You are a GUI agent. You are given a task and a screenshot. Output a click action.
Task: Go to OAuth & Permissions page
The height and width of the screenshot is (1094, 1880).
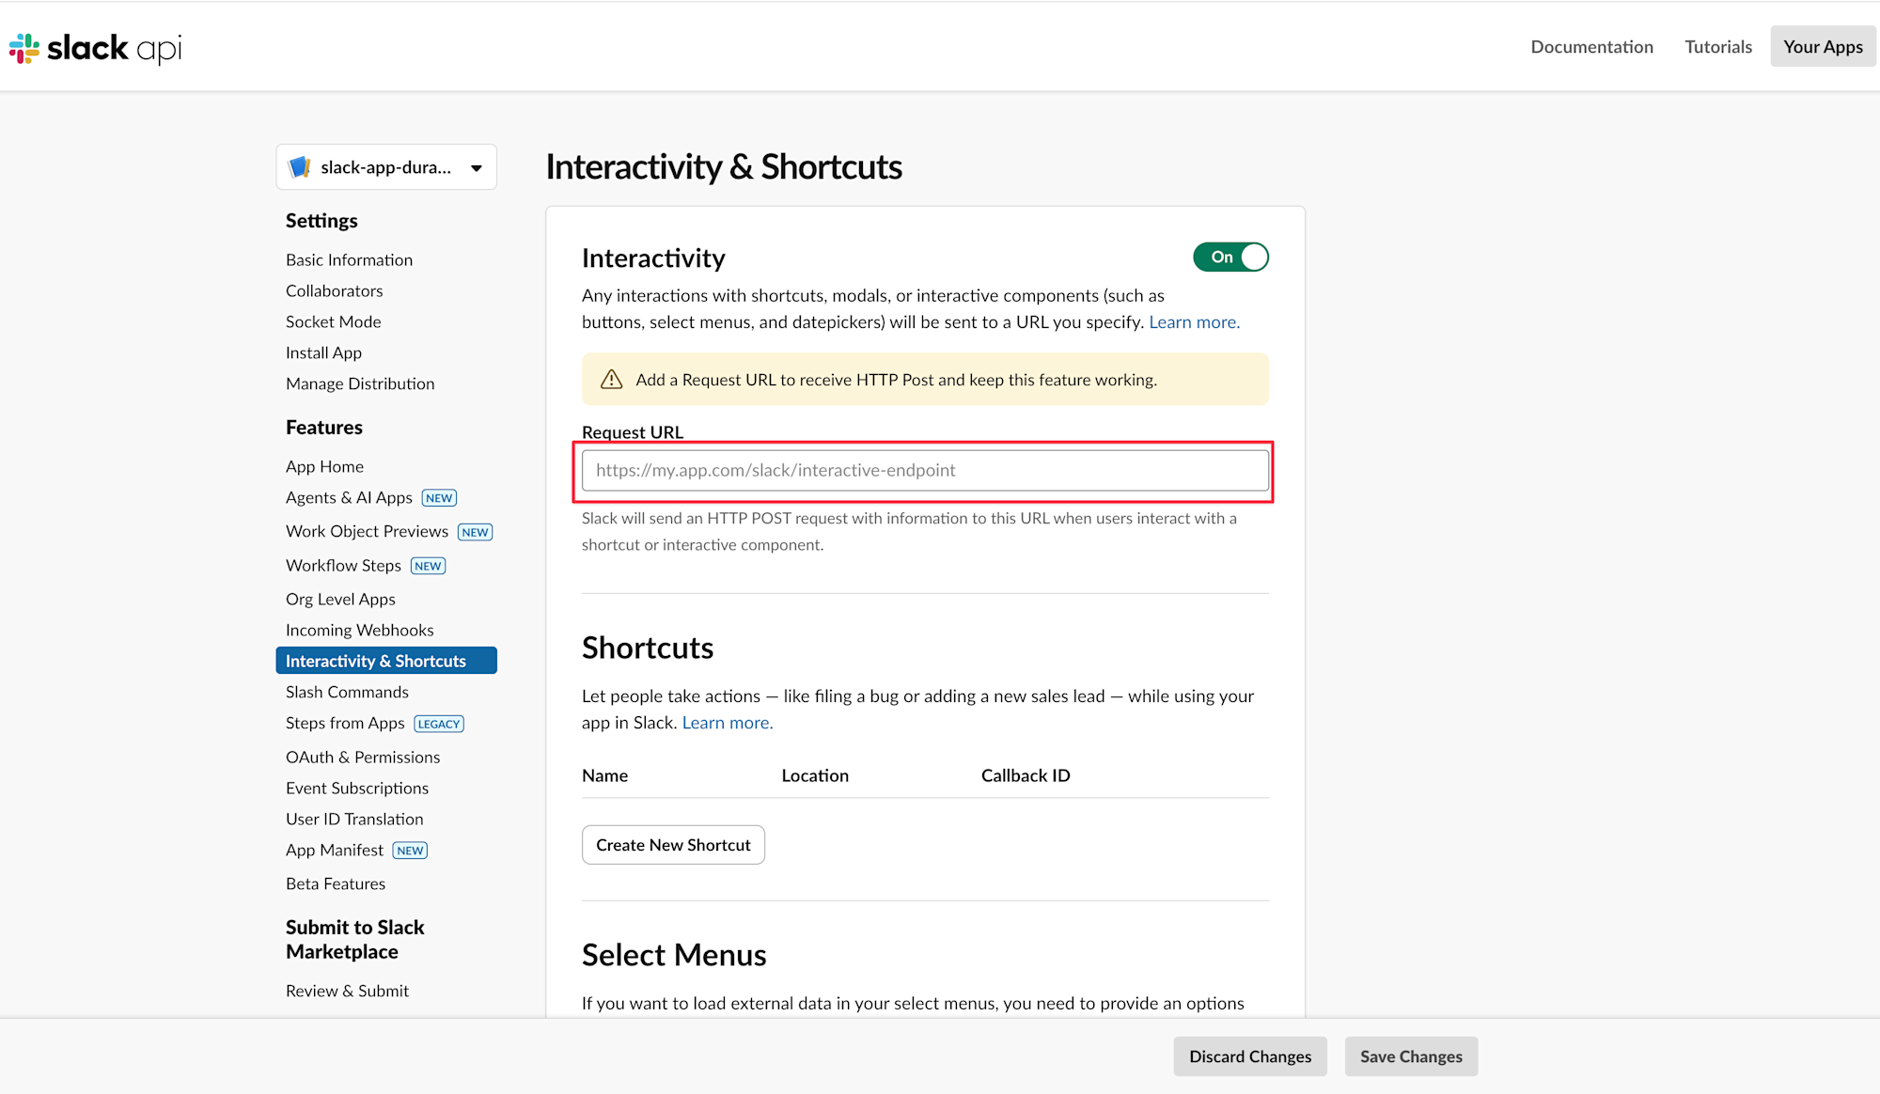[363, 757]
